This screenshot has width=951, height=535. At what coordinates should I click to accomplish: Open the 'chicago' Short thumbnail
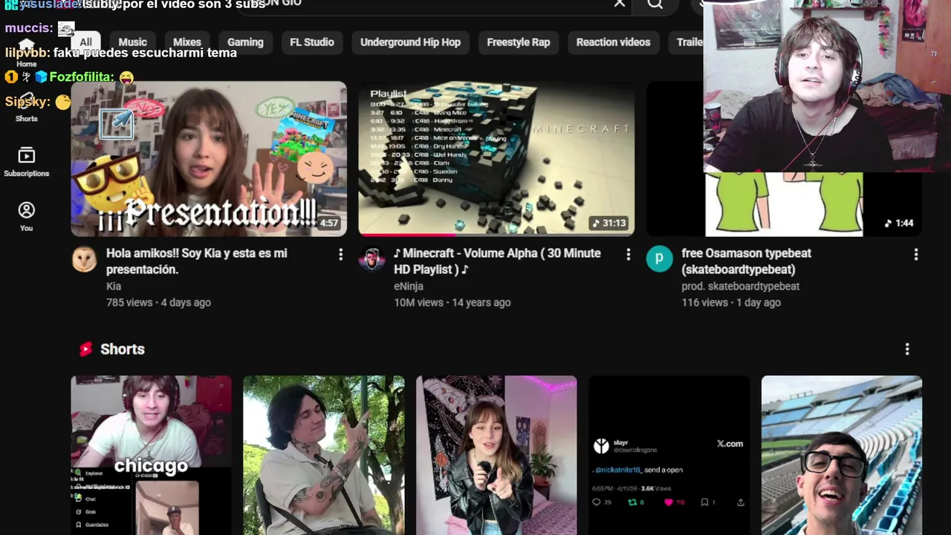tap(151, 455)
